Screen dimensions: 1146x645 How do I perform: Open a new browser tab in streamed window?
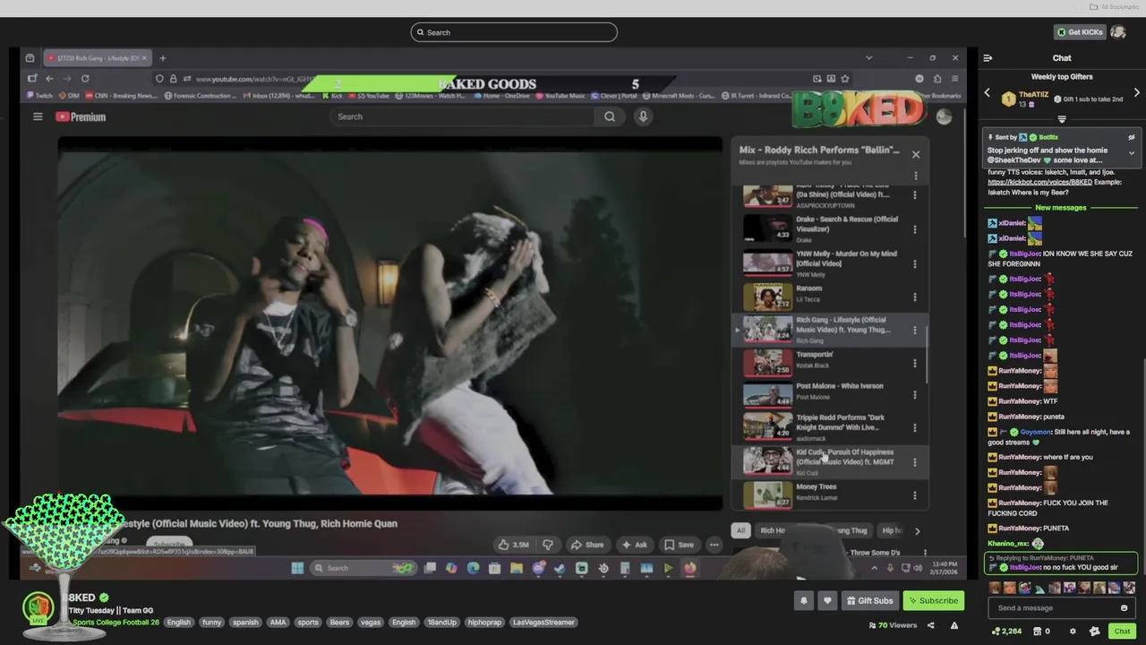pos(162,58)
